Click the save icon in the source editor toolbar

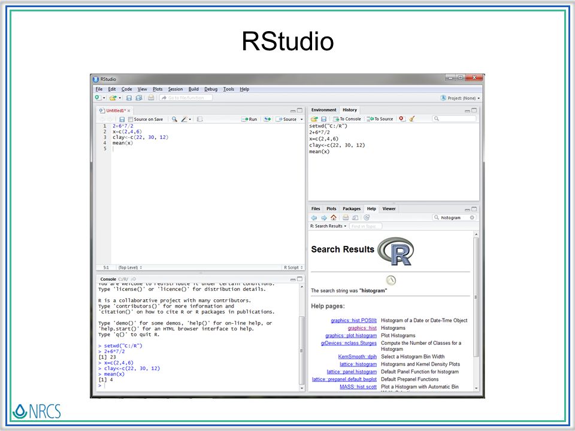tap(122, 119)
